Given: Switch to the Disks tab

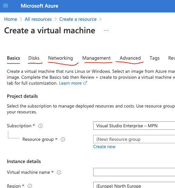Looking at the screenshot, I should pos(34,58).
